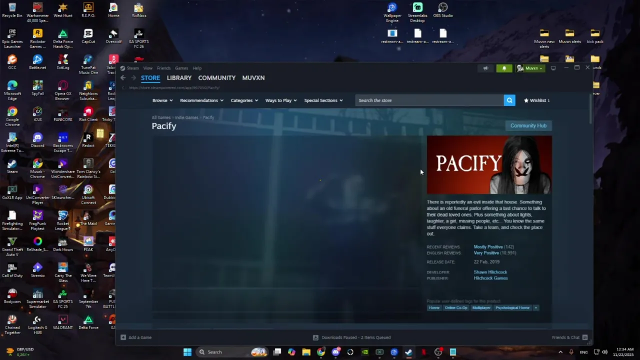Open Wallpaper Engine desktop icon
Screen dimensions: 640x360
coord(392,12)
